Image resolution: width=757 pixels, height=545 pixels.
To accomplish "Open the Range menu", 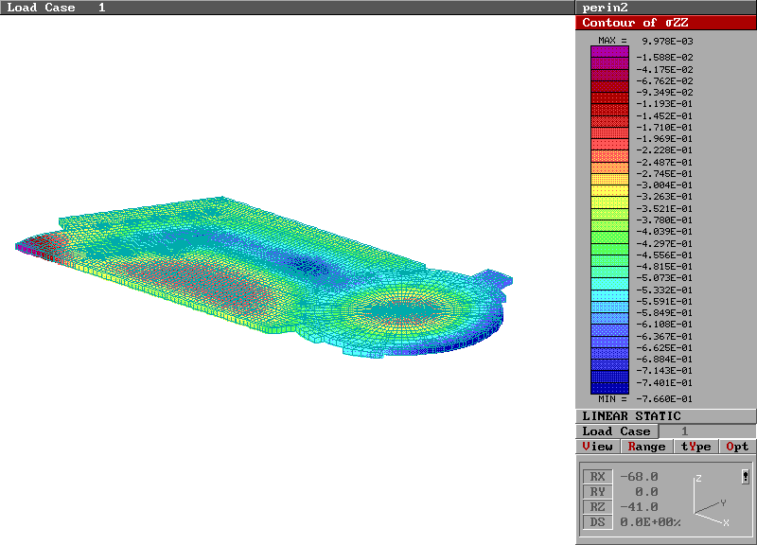I will (646, 446).
